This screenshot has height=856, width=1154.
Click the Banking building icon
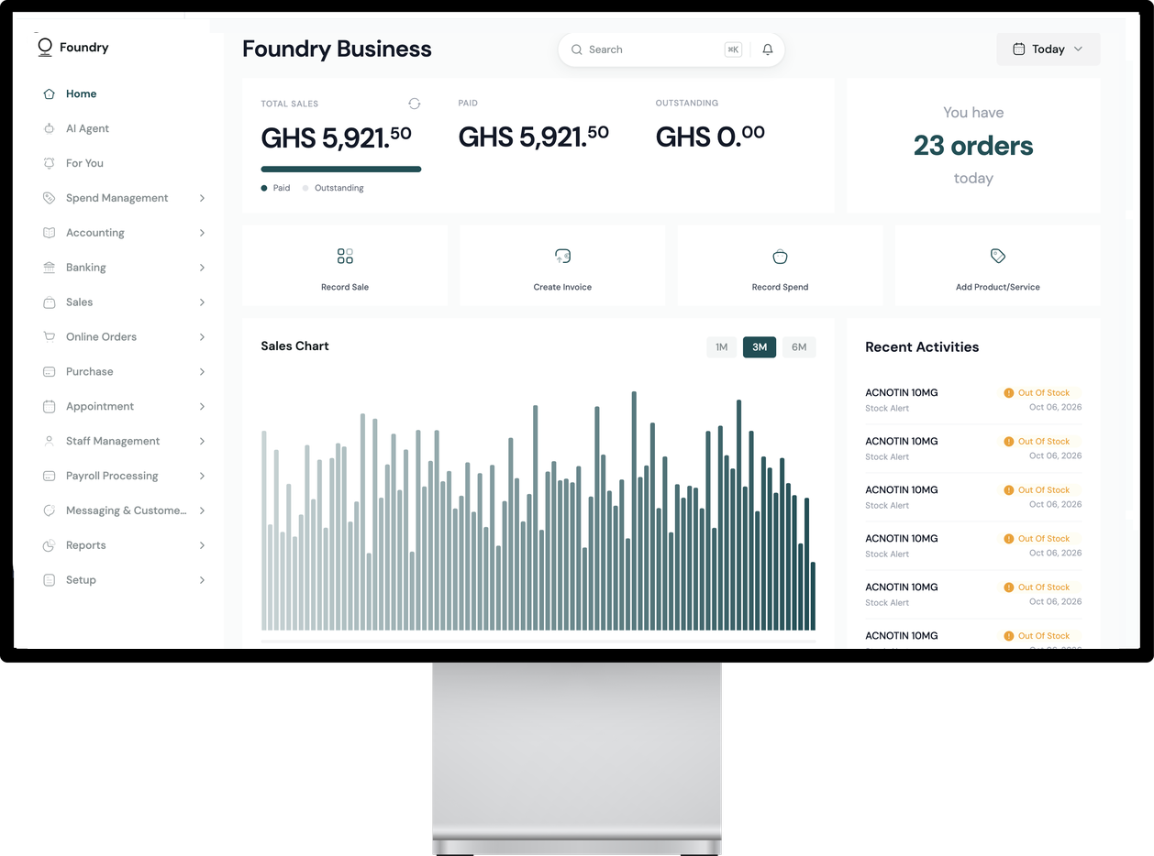pyautogui.click(x=50, y=268)
